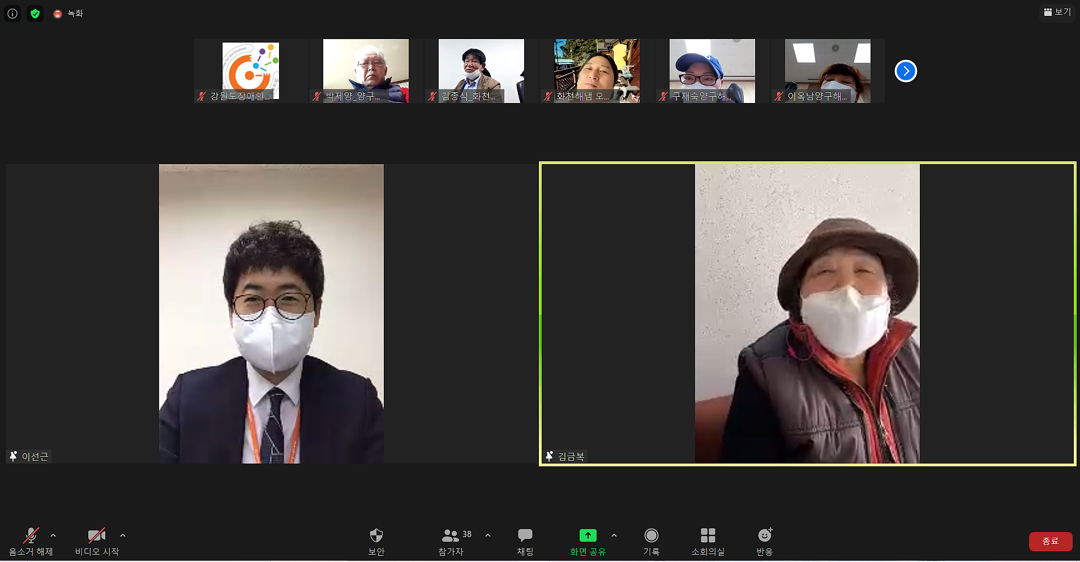Screen dimensions: 1080x562
Task: Expand the participants options caret
Action: click(488, 535)
